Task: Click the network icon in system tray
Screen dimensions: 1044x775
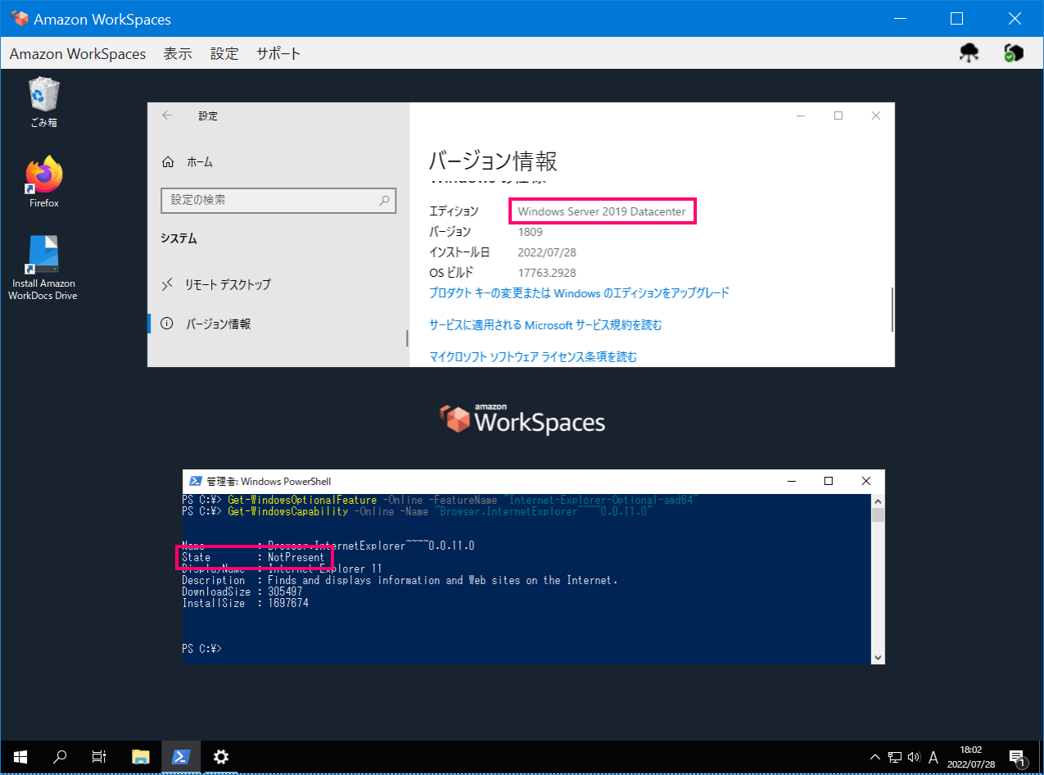Action: (x=895, y=757)
